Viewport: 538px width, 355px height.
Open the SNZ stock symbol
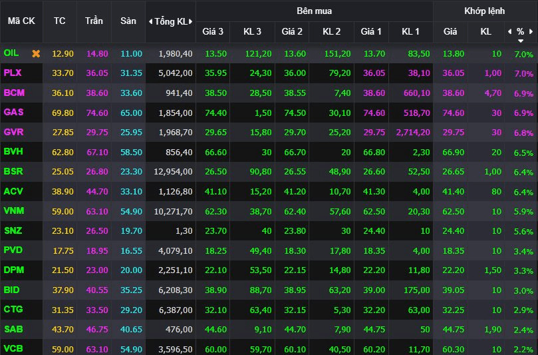coord(13,230)
